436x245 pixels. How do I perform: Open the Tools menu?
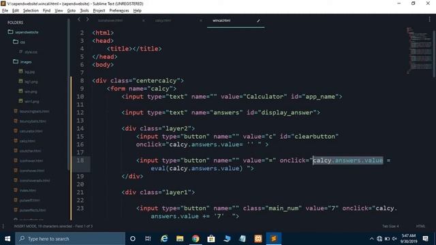tap(84, 11)
